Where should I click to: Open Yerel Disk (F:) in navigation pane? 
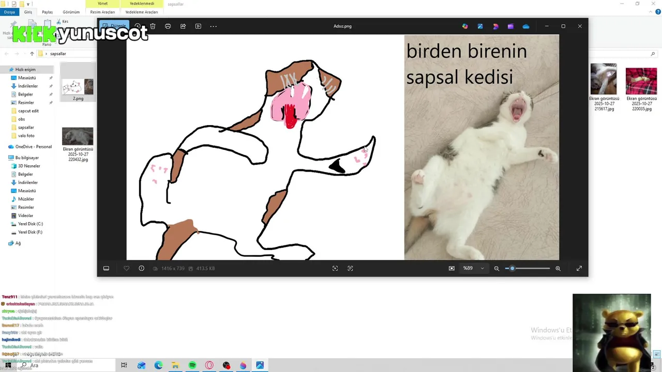31,232
